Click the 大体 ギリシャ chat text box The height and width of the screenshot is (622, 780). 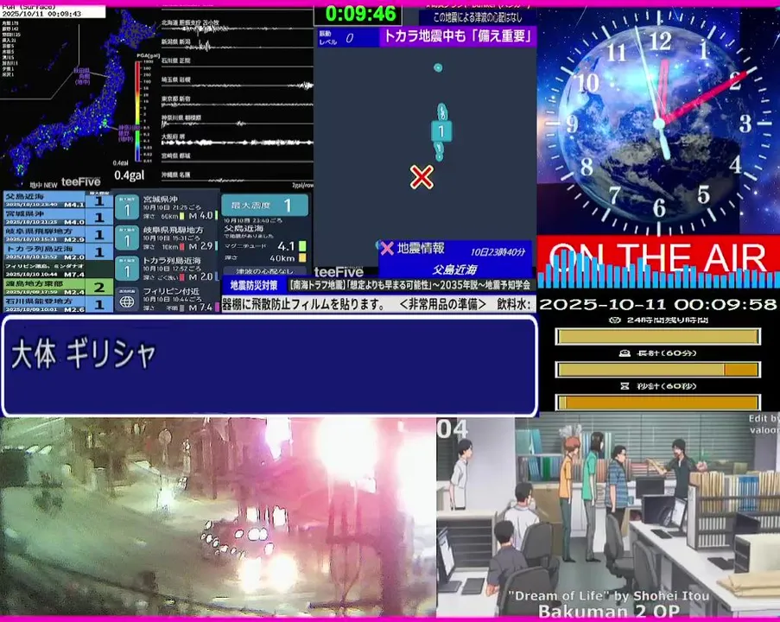coord(270,365)
